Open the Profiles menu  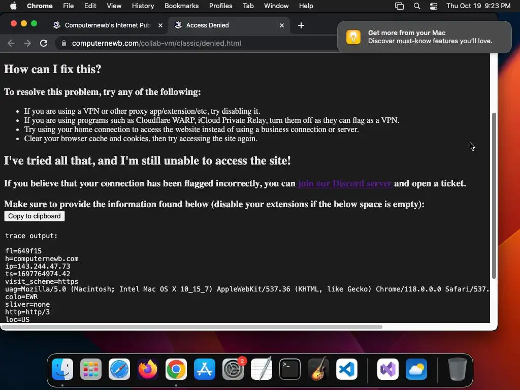(220, 6)
